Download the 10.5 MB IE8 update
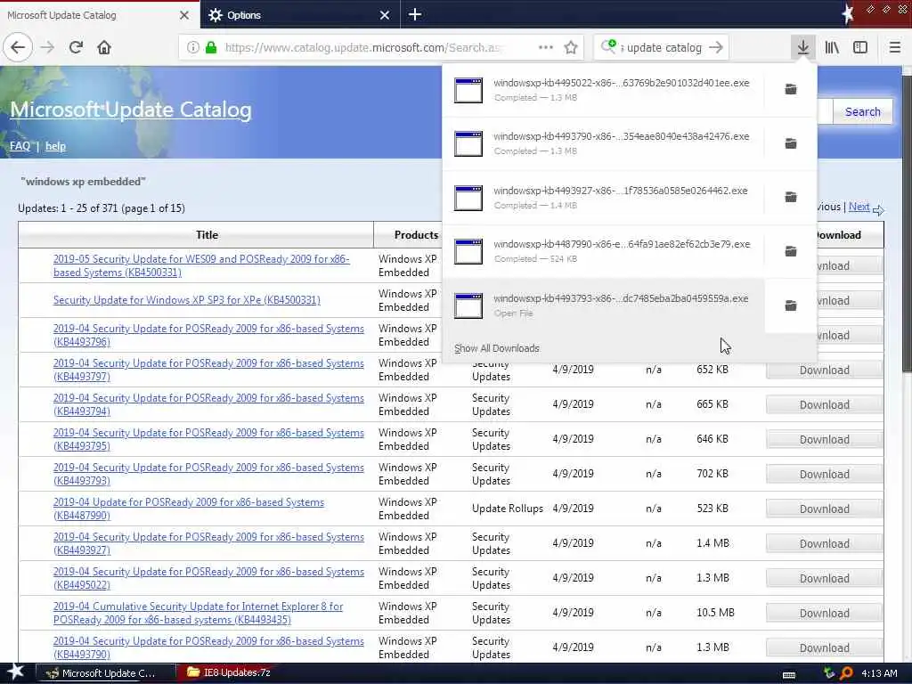 point(824,613)
